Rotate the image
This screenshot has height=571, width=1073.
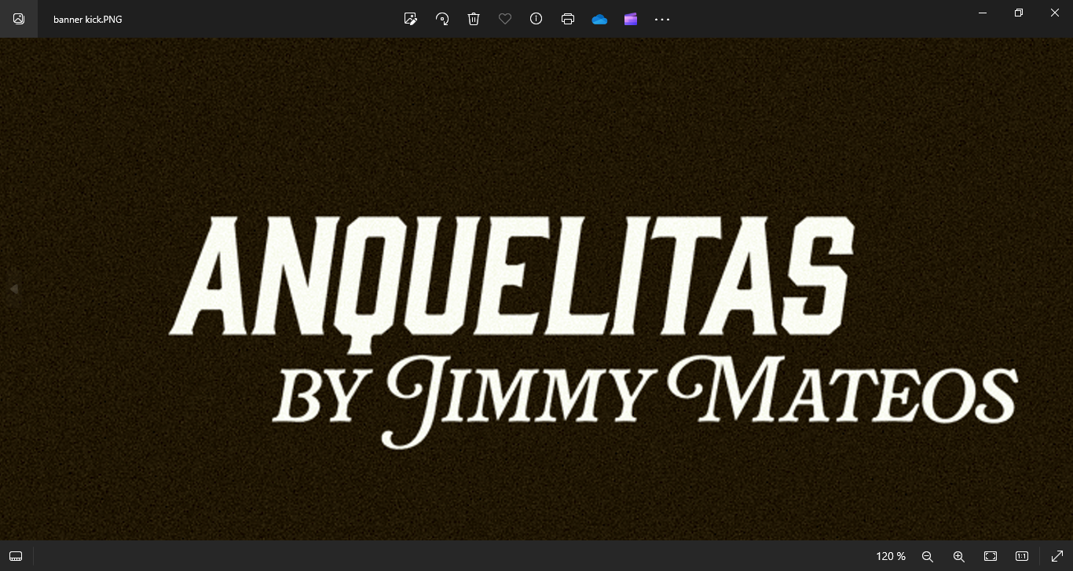[442, 19]
